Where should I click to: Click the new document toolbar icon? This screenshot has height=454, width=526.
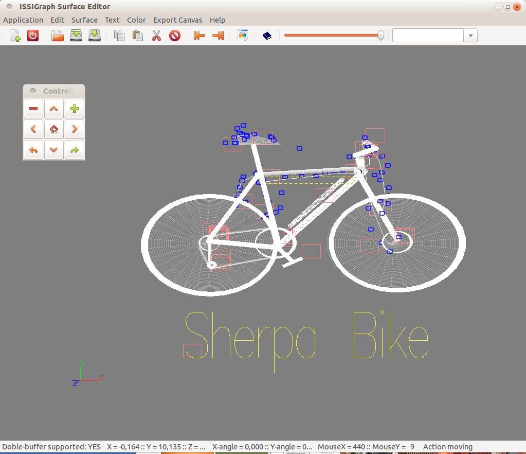pos(15,36)
